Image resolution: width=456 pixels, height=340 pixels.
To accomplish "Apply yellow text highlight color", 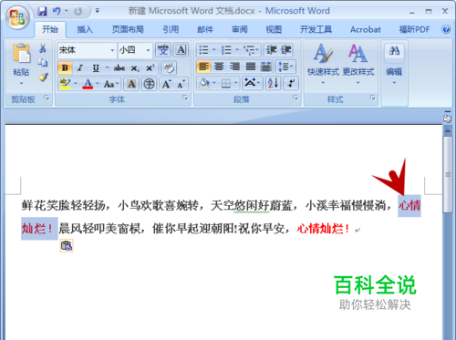I will [x=66, y=84].
